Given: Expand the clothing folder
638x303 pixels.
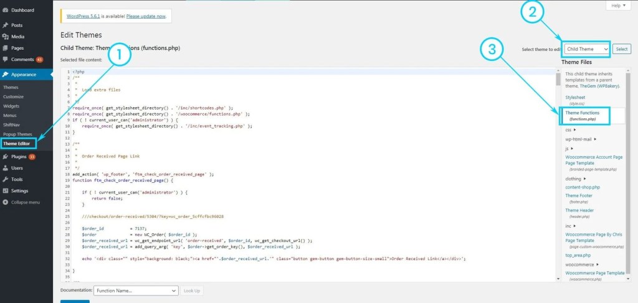Looking at the screenshot, I should pyautogui.click(x=576, y=179).
